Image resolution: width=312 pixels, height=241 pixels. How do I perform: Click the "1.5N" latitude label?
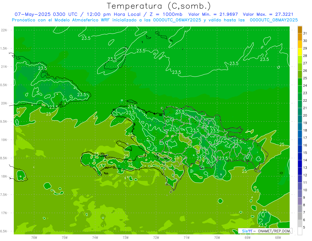4,48
